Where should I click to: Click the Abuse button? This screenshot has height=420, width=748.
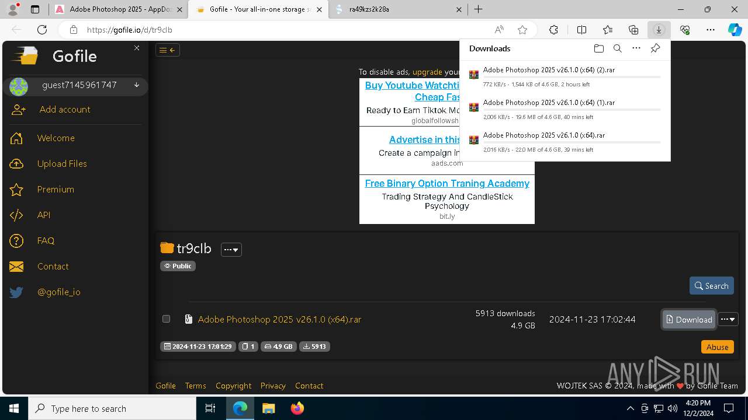[717, 347]
